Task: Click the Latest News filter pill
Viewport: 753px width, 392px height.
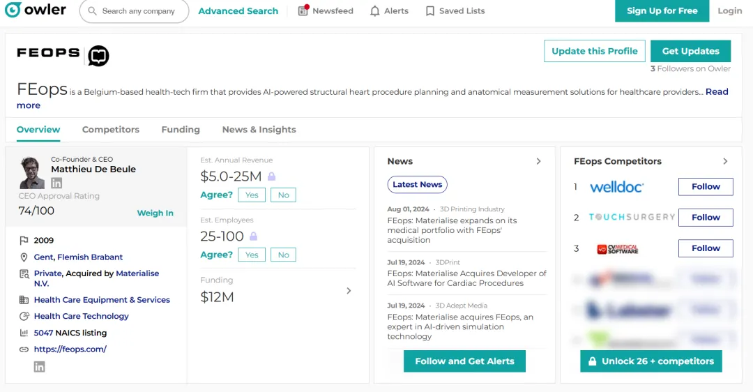Action: click(417, 185)
